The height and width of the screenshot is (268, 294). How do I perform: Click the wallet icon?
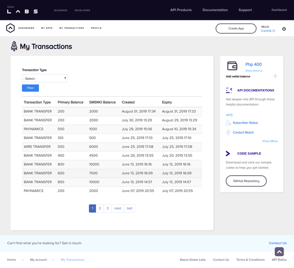pos(232,66)
